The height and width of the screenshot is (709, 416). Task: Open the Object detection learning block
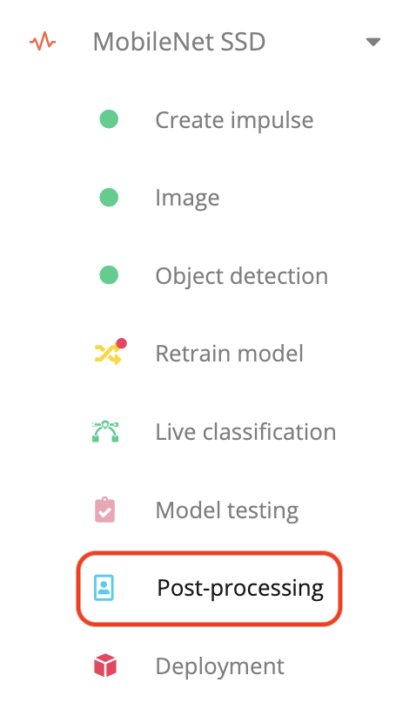tap(242, 276)
